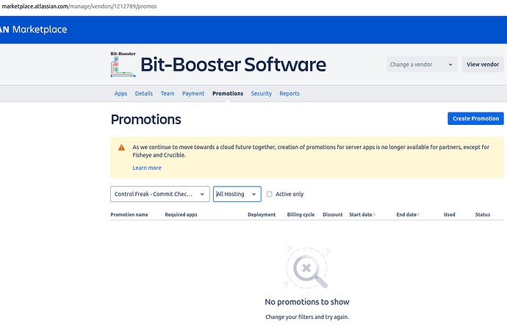Screen dimensions: 507x327
Task: Click the Status column header
Action: pos(483,215)
